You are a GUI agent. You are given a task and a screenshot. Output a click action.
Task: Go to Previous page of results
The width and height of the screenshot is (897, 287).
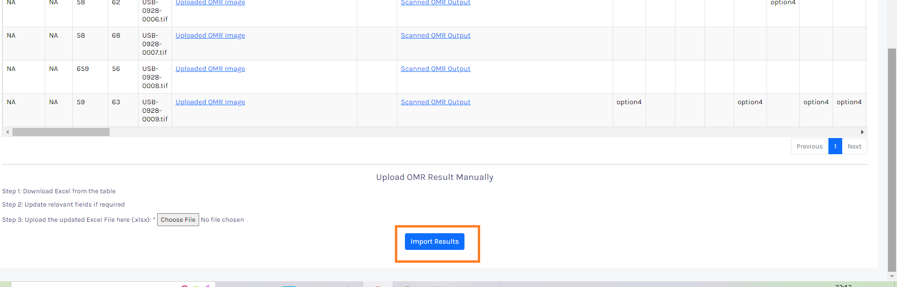809,147
